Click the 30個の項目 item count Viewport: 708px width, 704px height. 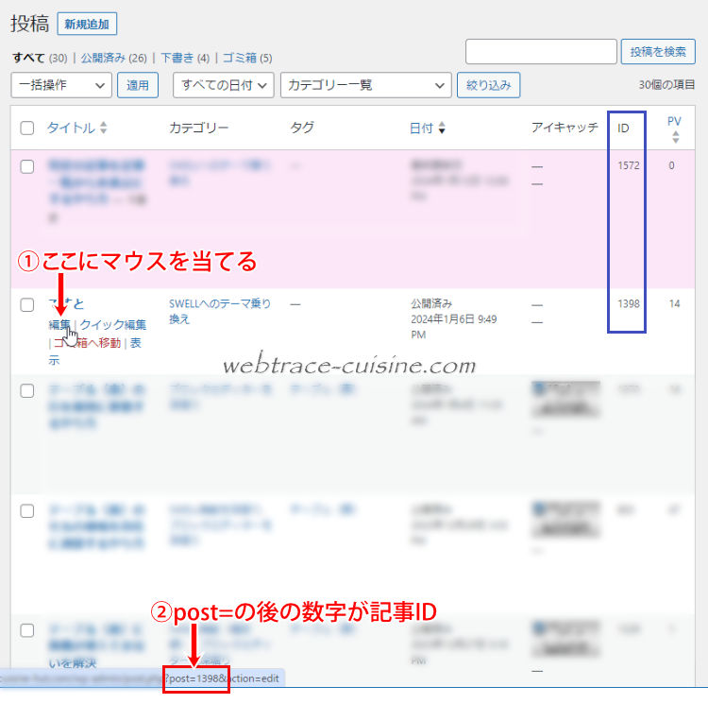[666, 84]
